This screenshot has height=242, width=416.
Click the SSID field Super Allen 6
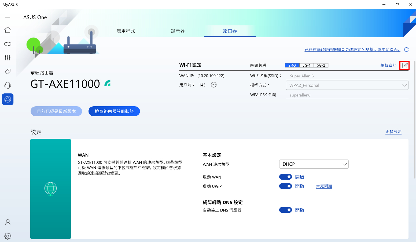click(x=347, y=76)
